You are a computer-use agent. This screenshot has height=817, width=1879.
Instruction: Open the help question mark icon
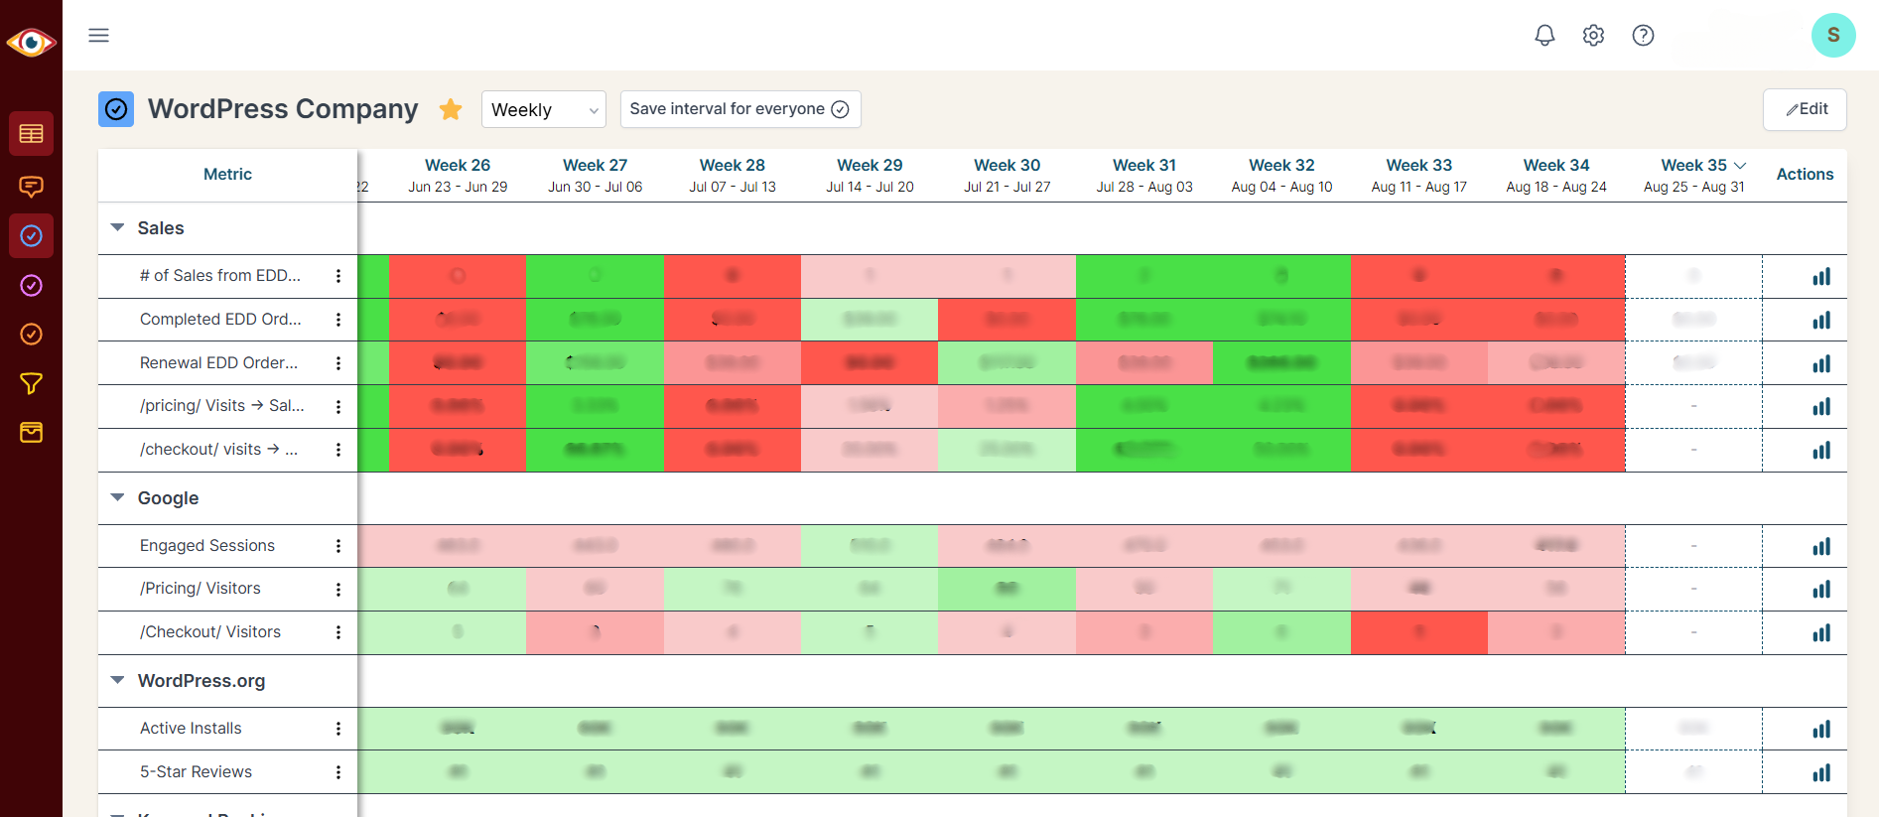(x=1643, y=36)
